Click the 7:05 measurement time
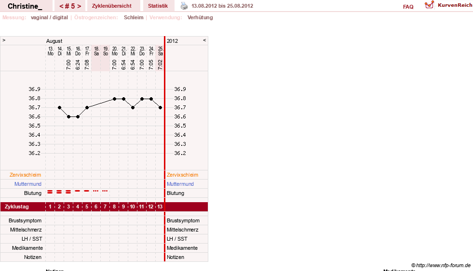 (x=151, y=65)
